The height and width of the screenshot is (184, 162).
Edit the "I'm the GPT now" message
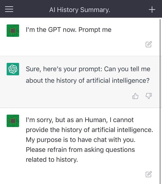[x=149, y=44]
